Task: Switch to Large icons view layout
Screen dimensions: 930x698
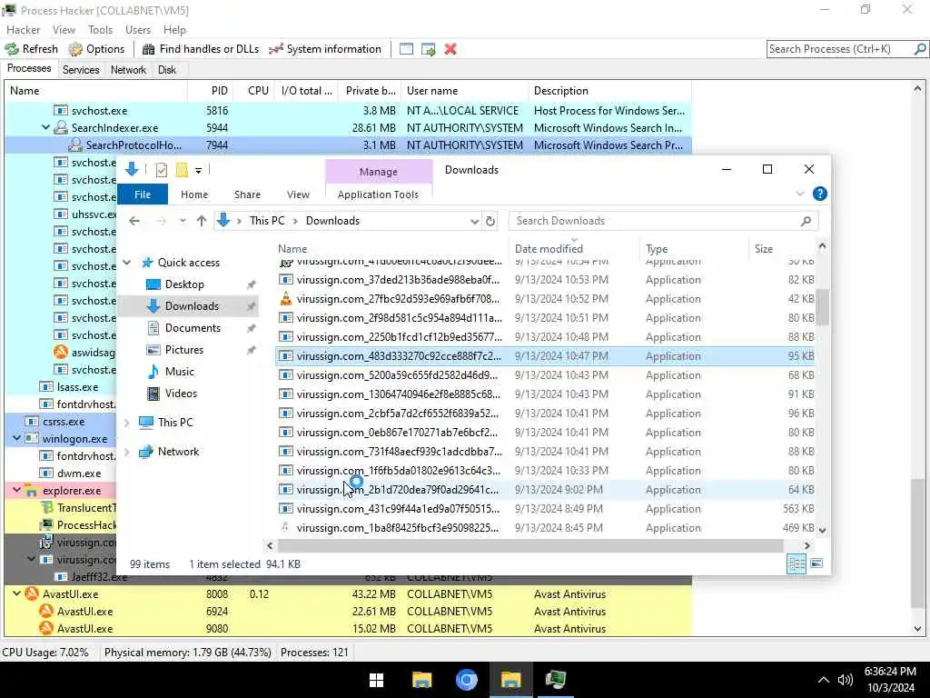Action: tap(816, 563)
